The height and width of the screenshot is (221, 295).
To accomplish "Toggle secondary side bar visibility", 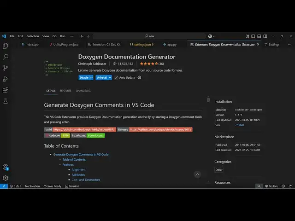I will point(265,36).
